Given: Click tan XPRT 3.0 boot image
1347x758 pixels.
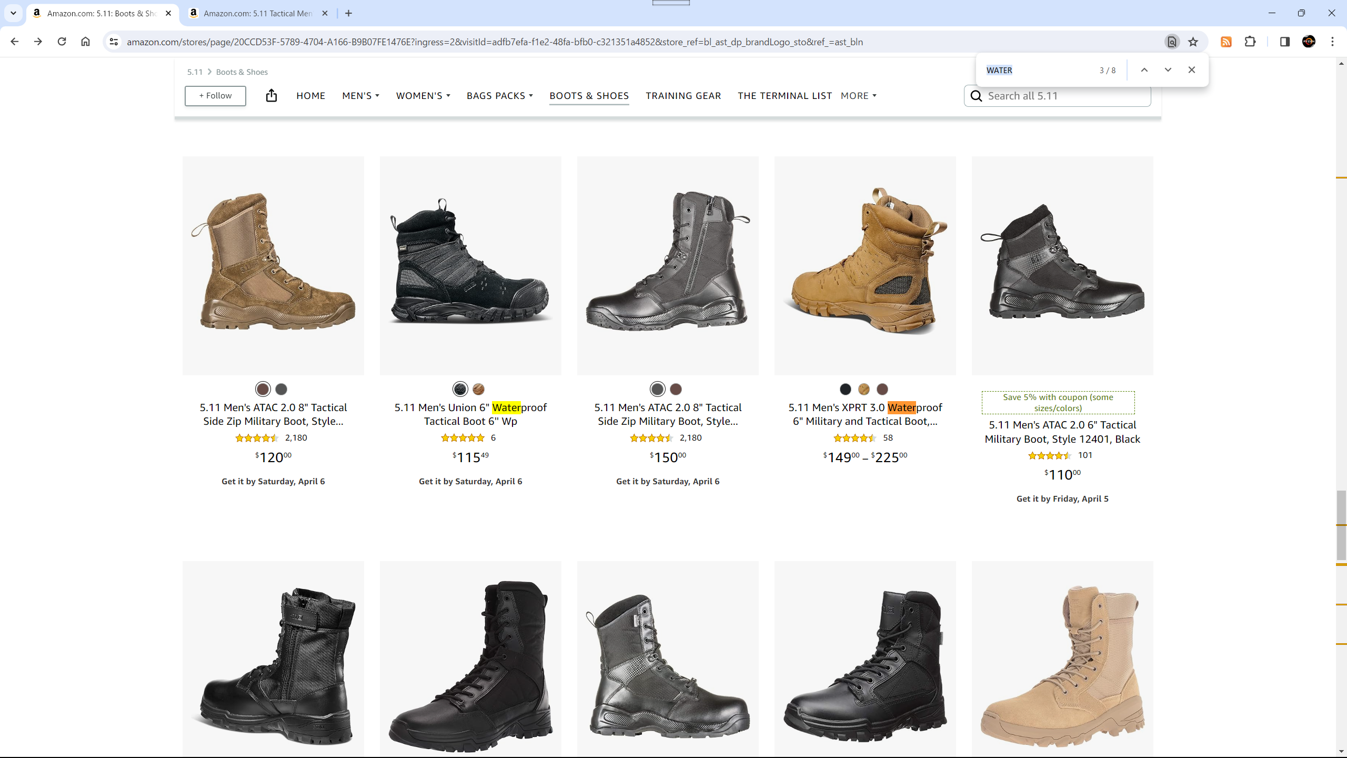Looking at the screenshot, I should (865, 265).
